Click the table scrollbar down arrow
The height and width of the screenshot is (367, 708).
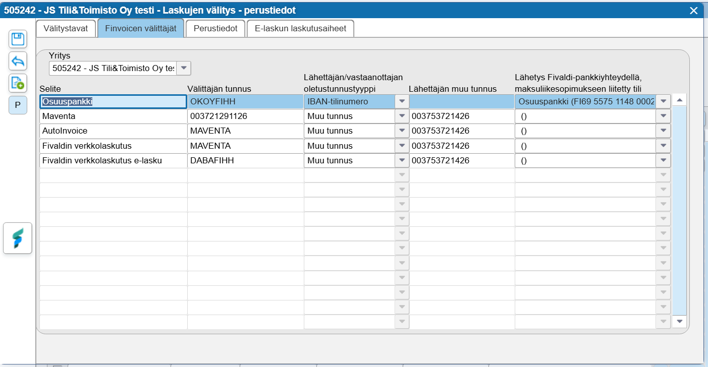pos(680,321)
